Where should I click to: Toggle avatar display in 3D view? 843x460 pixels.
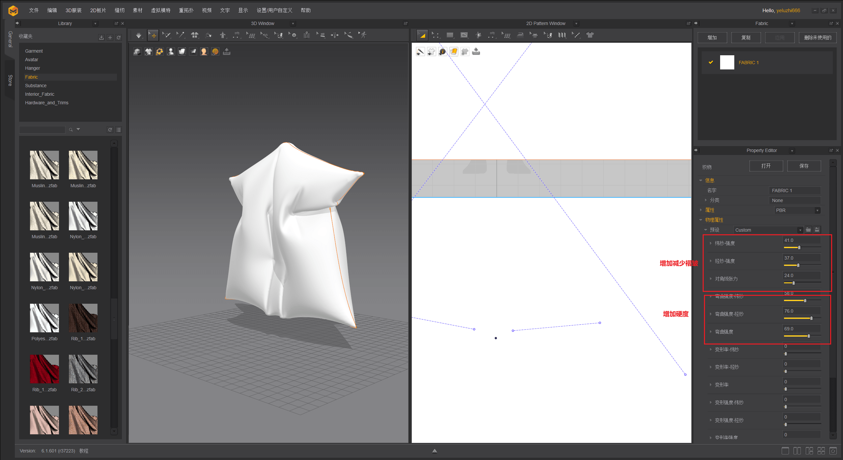[x=171, y=52]
